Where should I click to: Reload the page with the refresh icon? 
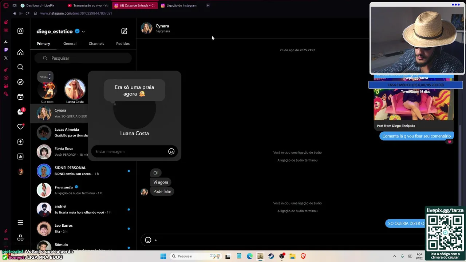[27, 13]
